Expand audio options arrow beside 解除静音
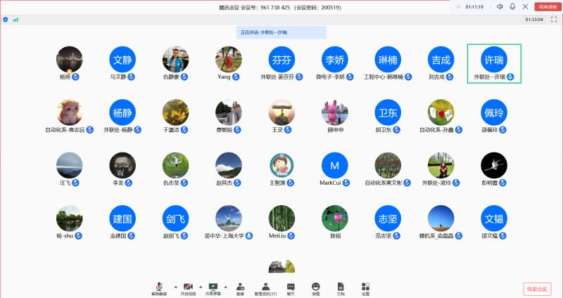 [174, 287]
